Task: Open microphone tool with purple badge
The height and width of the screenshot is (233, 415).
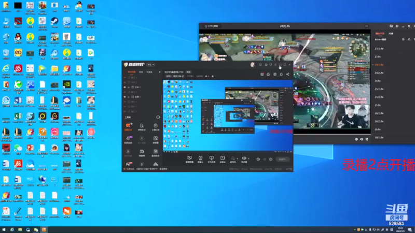Action: pyautogui.click(x=128, y=140)
